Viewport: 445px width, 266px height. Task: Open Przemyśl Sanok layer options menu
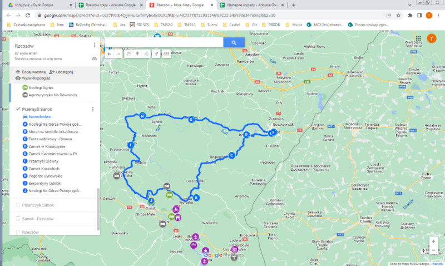(93, 110)
